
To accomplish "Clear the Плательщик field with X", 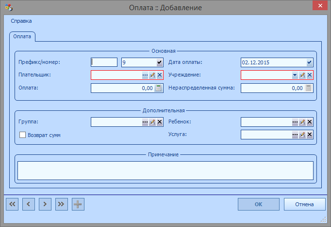I will pos(160,75).
